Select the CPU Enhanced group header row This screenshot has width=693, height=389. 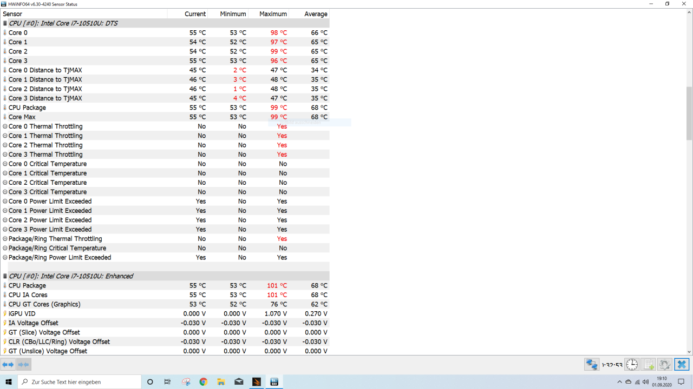pyautogui.click(x=165, y=276)
